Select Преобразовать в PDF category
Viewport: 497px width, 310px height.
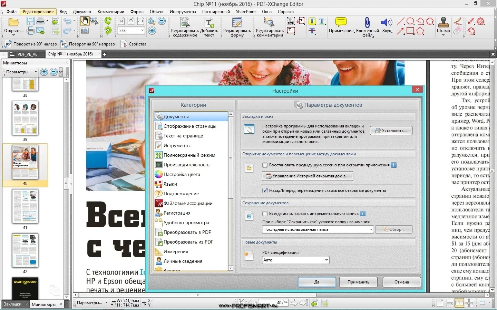(191, 232)
